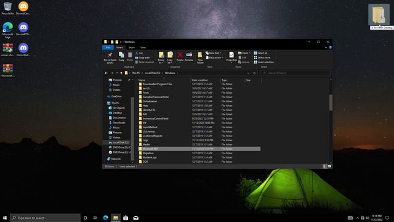Screen dimensions: 394x222
Task: Open Customize Quick Access Toolbar dropdown
Action: coord(121,42)
